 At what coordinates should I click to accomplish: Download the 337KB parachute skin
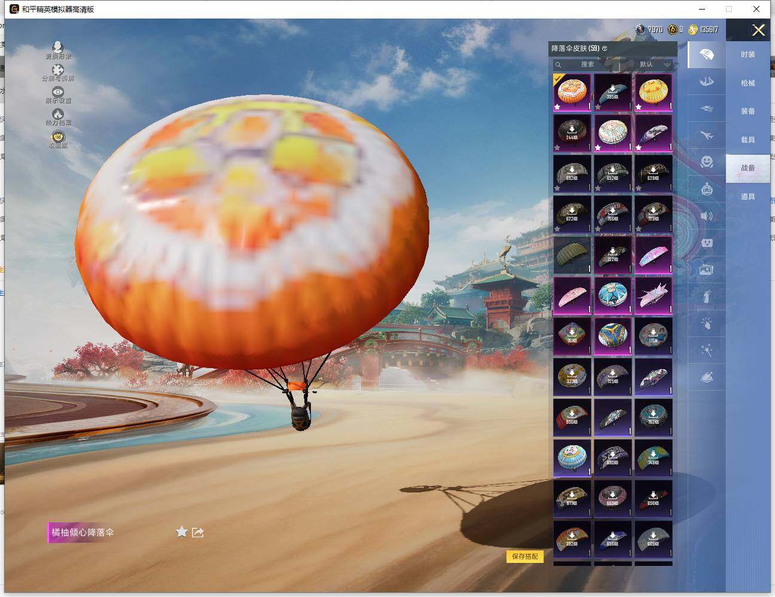572,377
